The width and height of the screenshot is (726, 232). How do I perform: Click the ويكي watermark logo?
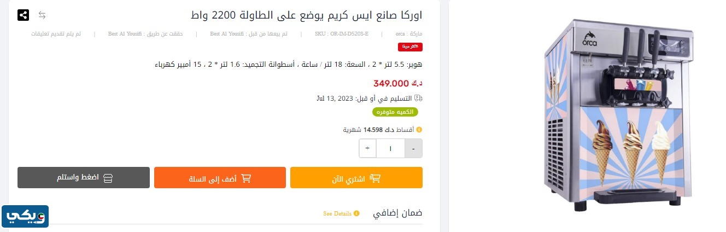click(x=25, y=217)
